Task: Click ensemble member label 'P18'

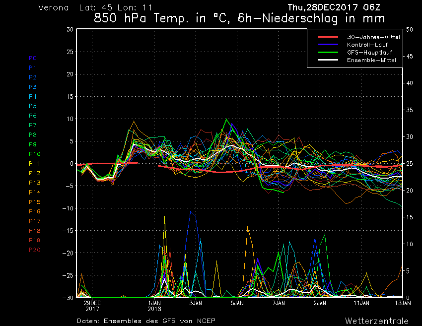Action: (x=35, y=231)
